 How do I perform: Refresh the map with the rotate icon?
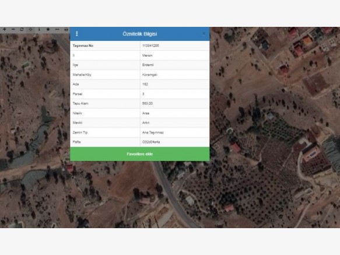(22, 29)
